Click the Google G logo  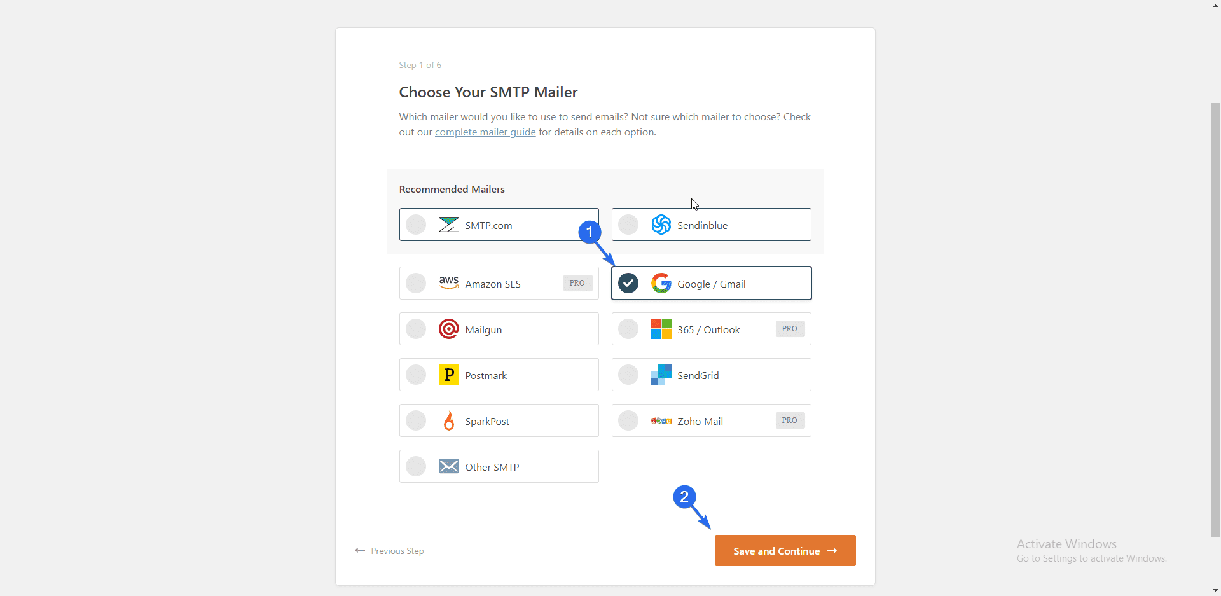[661, 283]
